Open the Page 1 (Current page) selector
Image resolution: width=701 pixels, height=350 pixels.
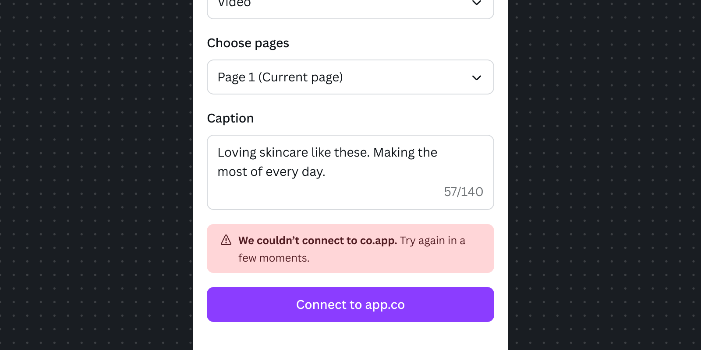(350, 77)
